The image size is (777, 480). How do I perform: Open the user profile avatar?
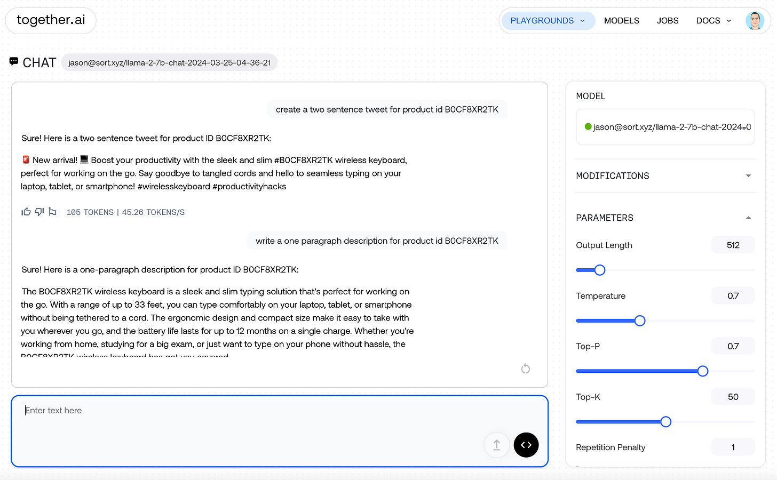pyautogui.click(x=755, y=21)
